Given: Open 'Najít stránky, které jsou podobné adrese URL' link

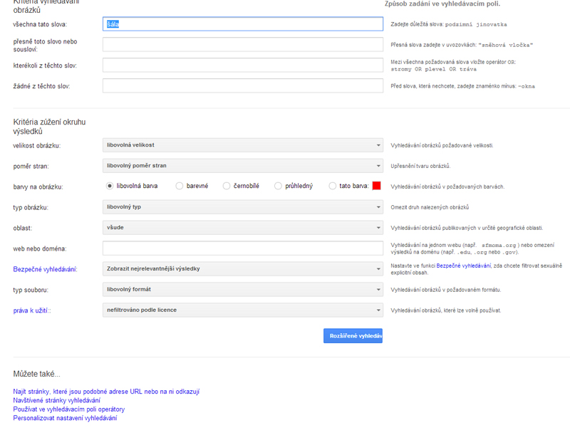Looking at the screenshot, I should [106, 392].
